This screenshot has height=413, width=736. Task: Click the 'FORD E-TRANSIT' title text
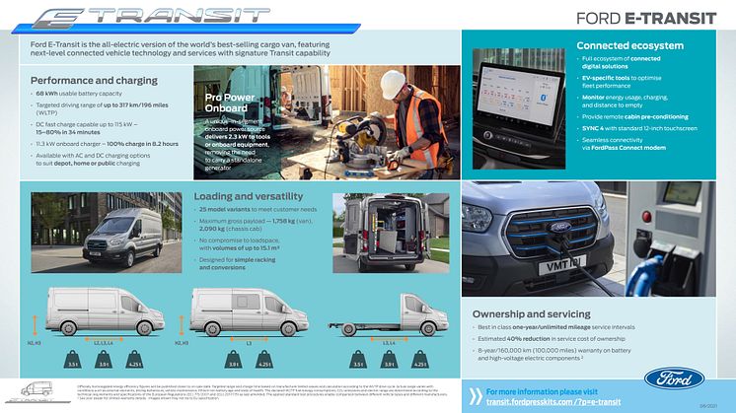(646, 19)
